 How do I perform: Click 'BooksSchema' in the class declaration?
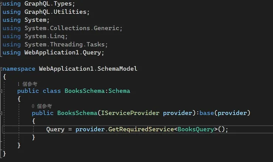pyautogui.click(x=84, y=91)
